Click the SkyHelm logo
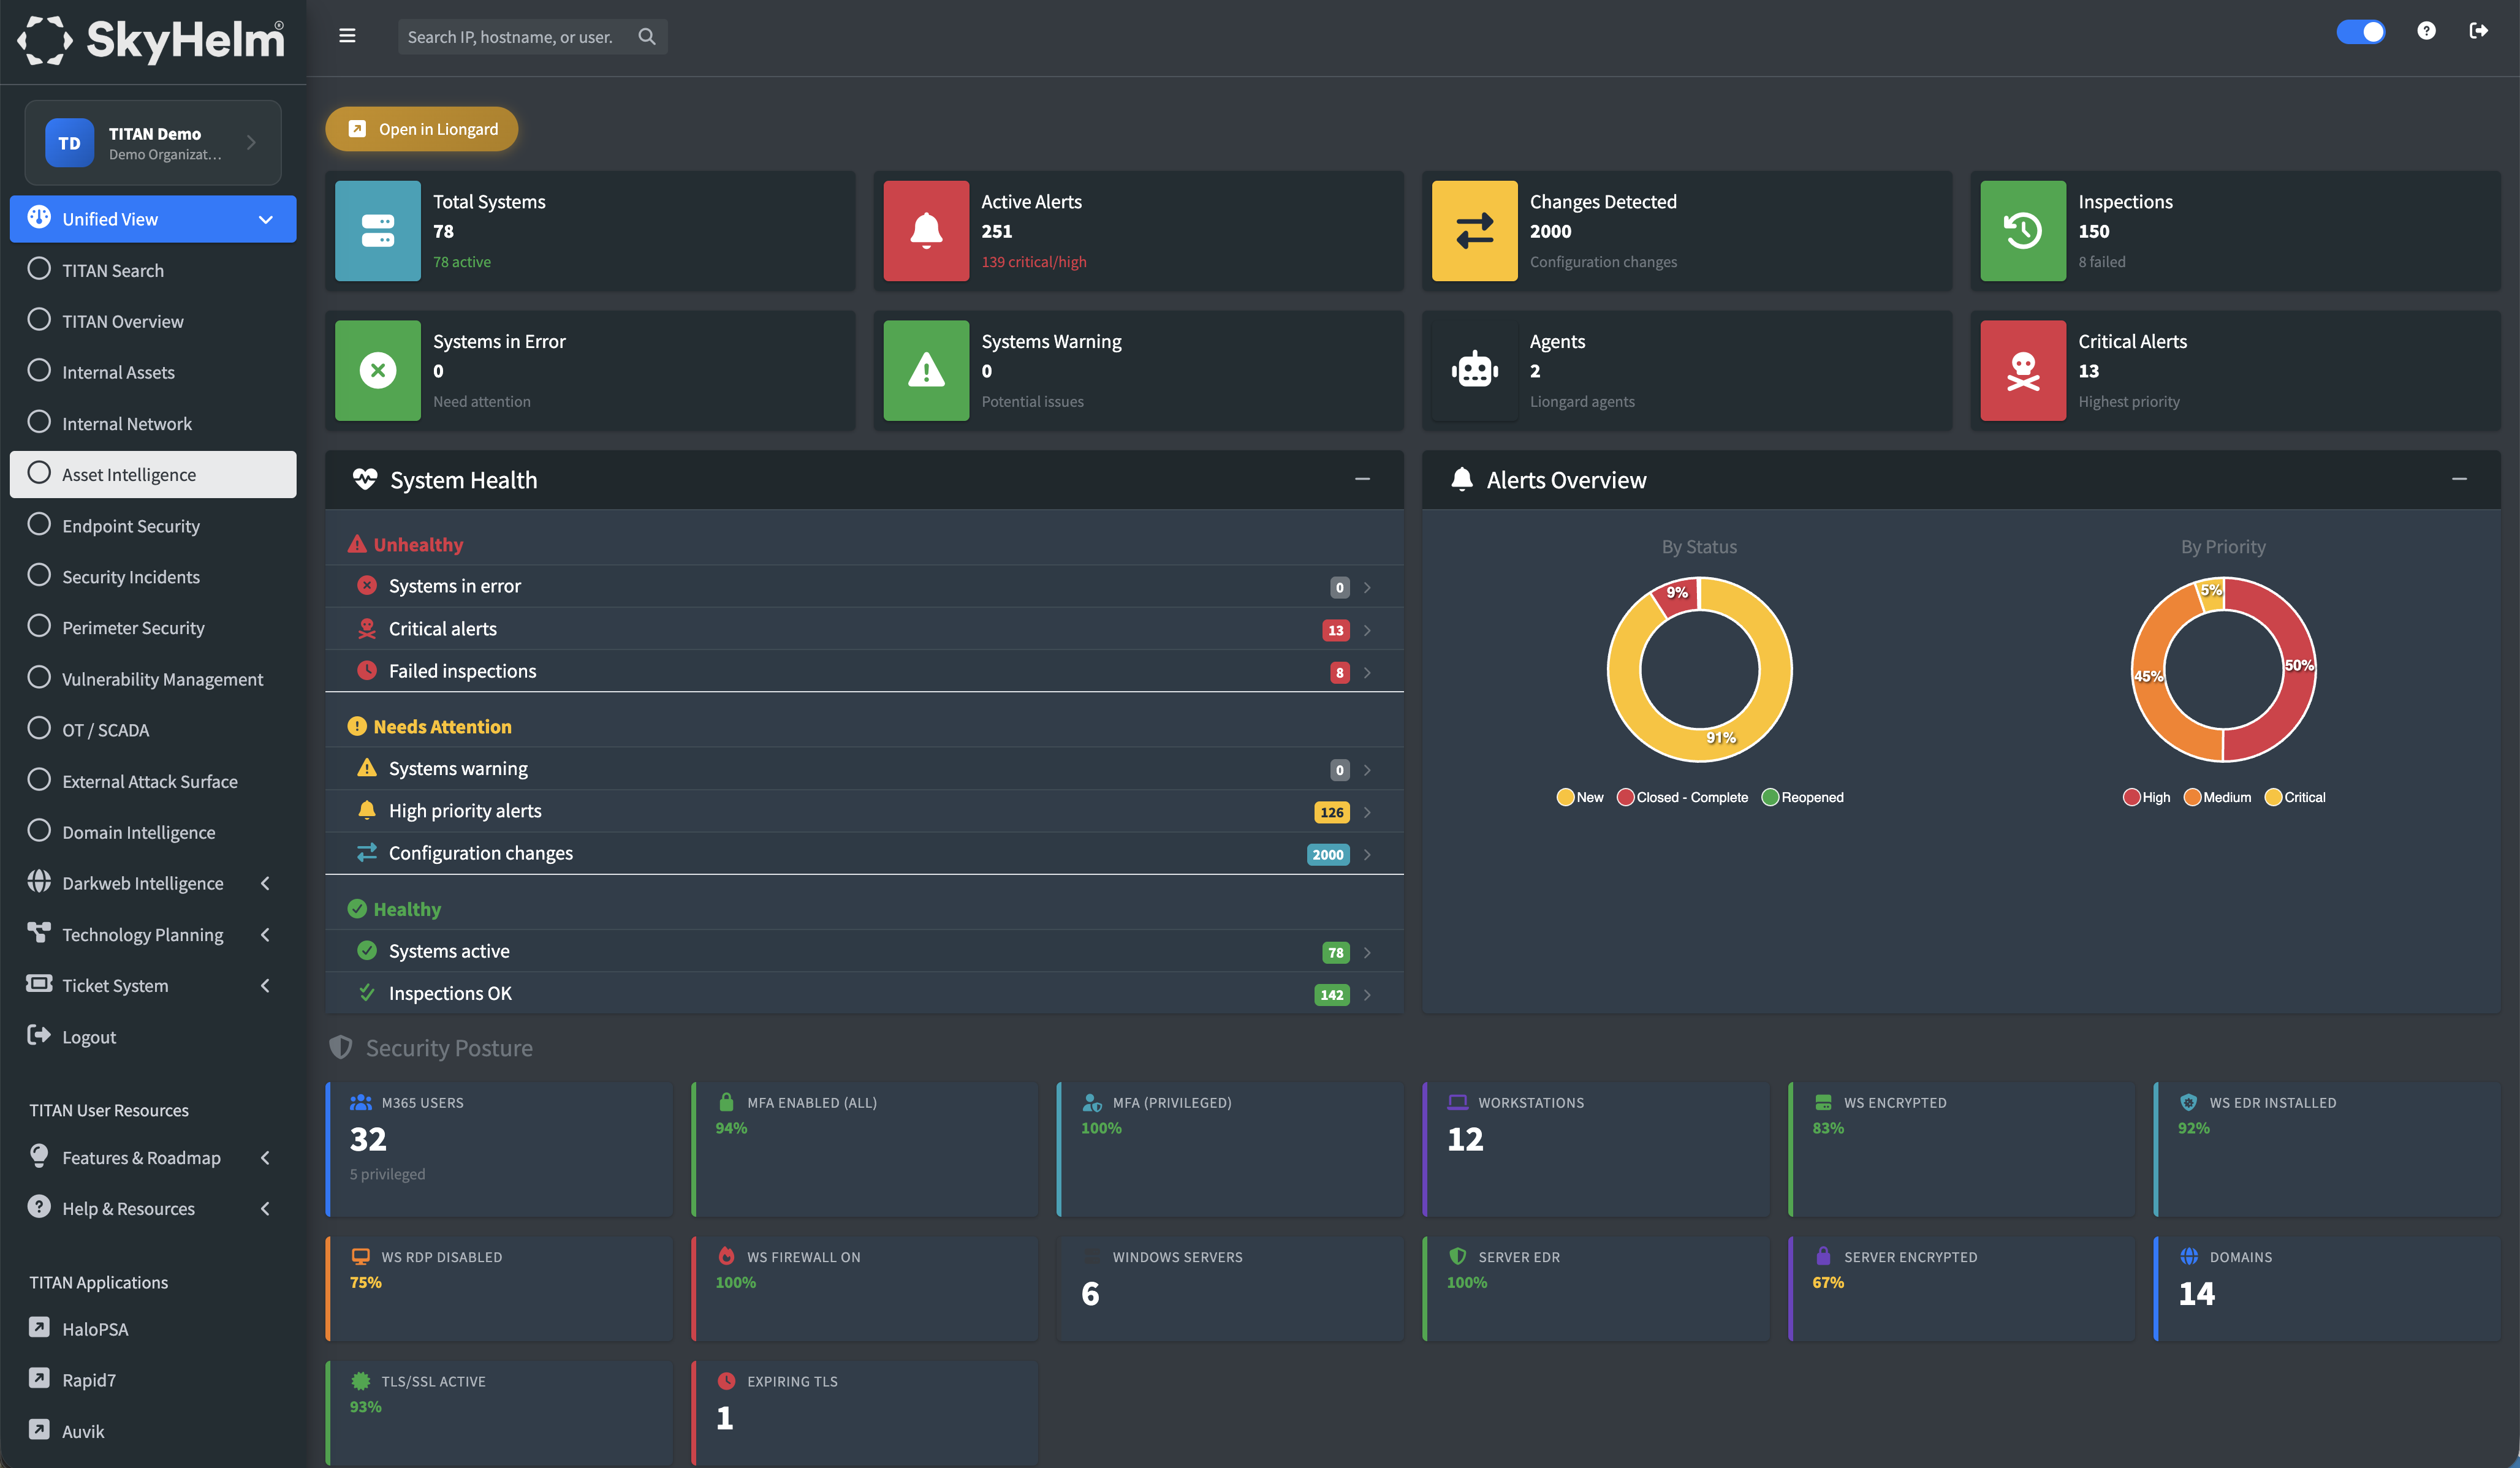The image size is (2520, 1468). tap(152, 40)
